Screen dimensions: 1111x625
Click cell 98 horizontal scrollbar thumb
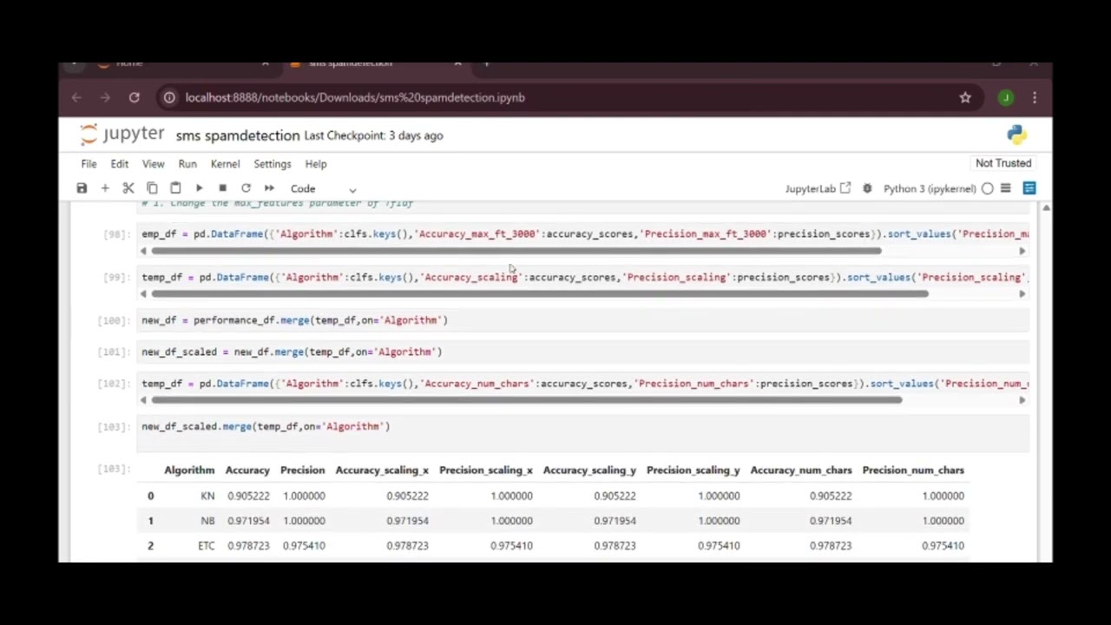pyautogui.click(x=516, y=251)
